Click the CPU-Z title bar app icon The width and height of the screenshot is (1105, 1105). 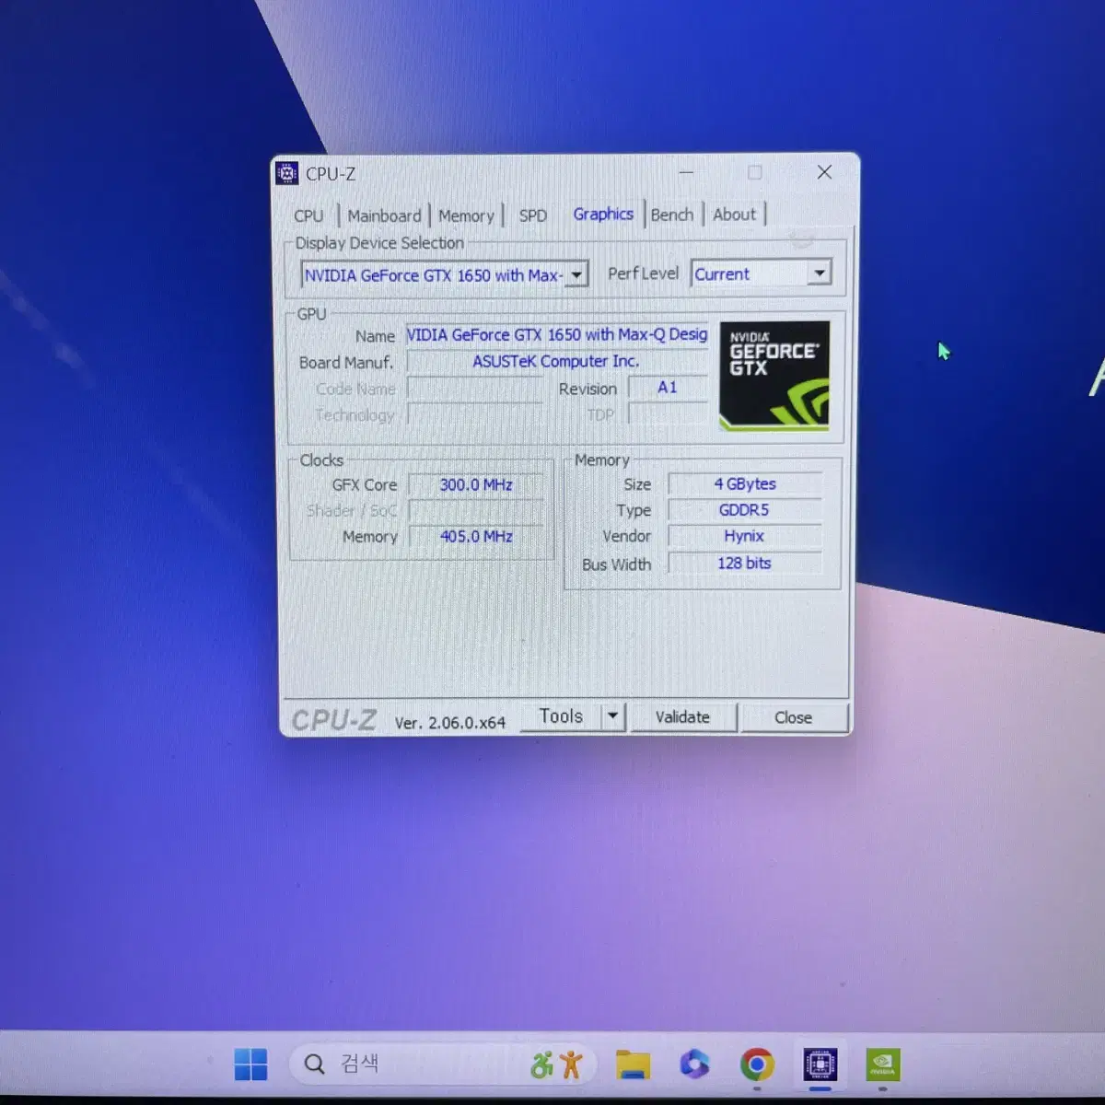click(x=287, y=173)
